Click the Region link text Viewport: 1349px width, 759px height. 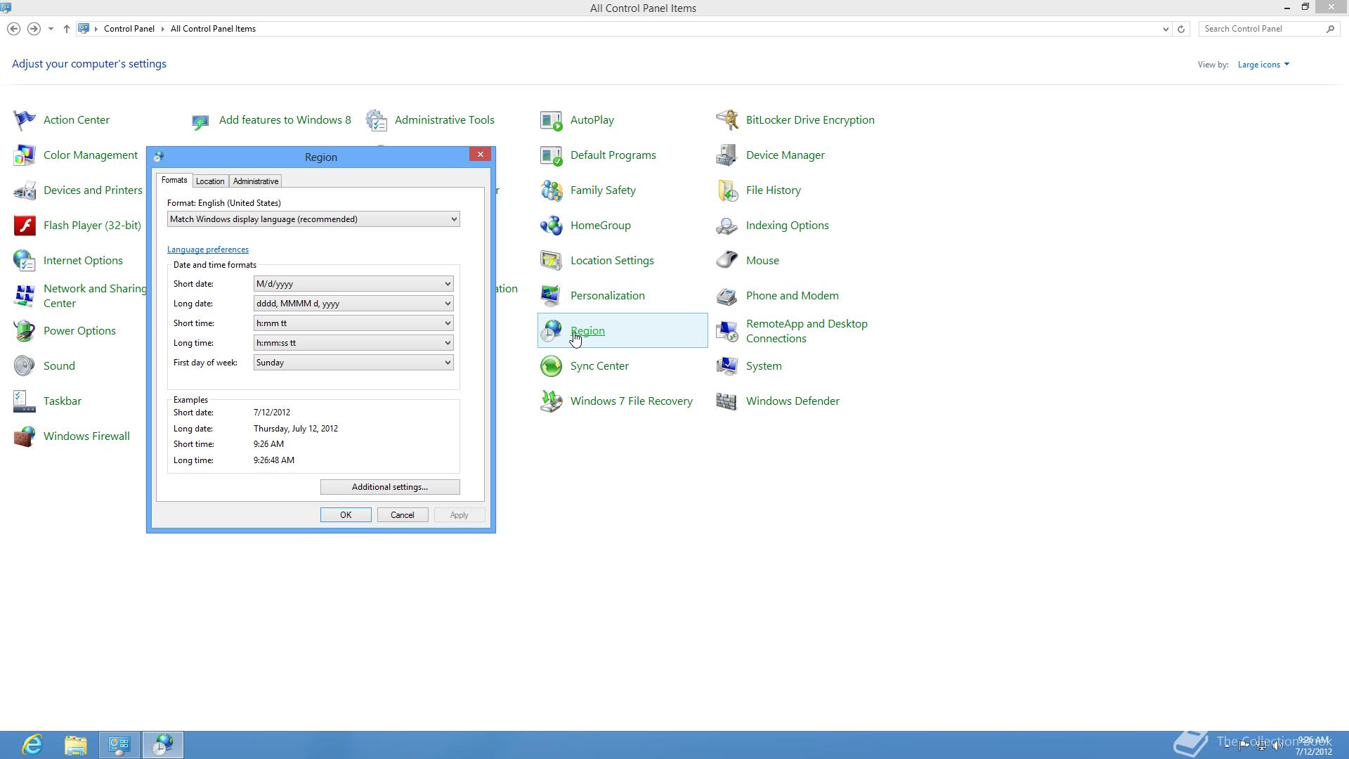587,331
